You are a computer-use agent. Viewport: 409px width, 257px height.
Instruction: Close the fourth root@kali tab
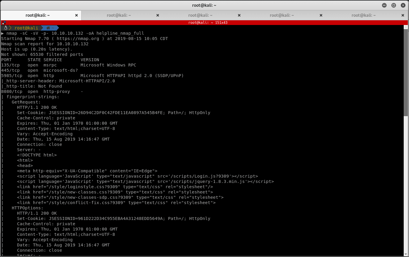click(321, 15)
